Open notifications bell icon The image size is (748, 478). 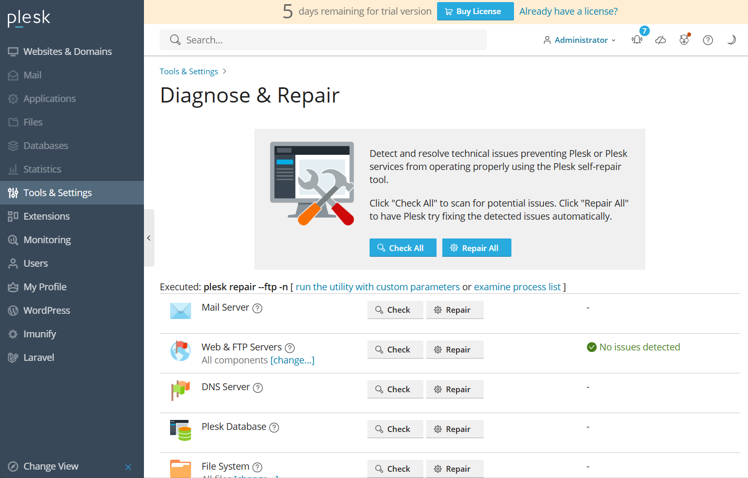click(x=637, y=40)
